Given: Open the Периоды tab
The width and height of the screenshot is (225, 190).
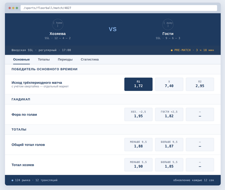Looking at the screenshot, I should pyautogui.click(x=65, y=59).
